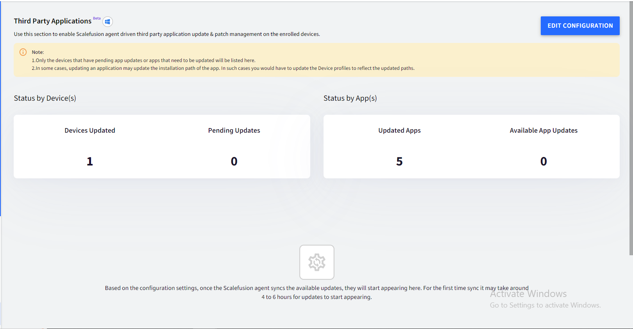Viewport: 633px width, 329px height.
Task: Select the Available App Updates label
Action: click(544, 130)
